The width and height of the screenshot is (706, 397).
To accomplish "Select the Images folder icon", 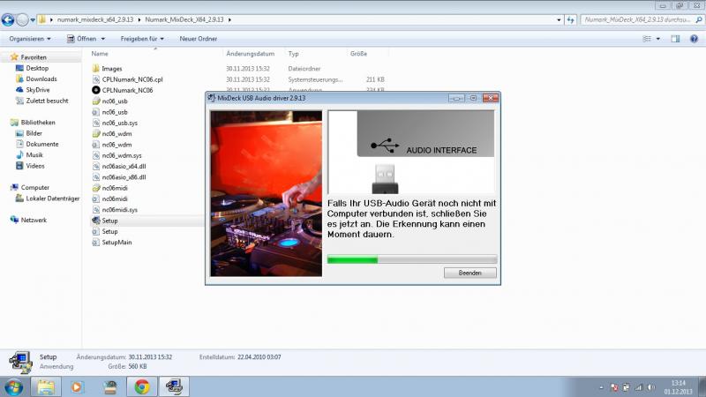I will 95,69.
